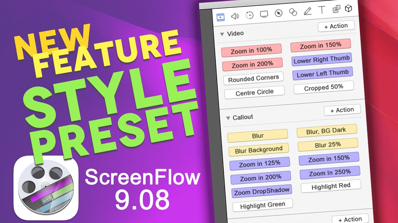Open the Audio properties speaker icon
Screen dimensions: 398x223
(235, 16)
